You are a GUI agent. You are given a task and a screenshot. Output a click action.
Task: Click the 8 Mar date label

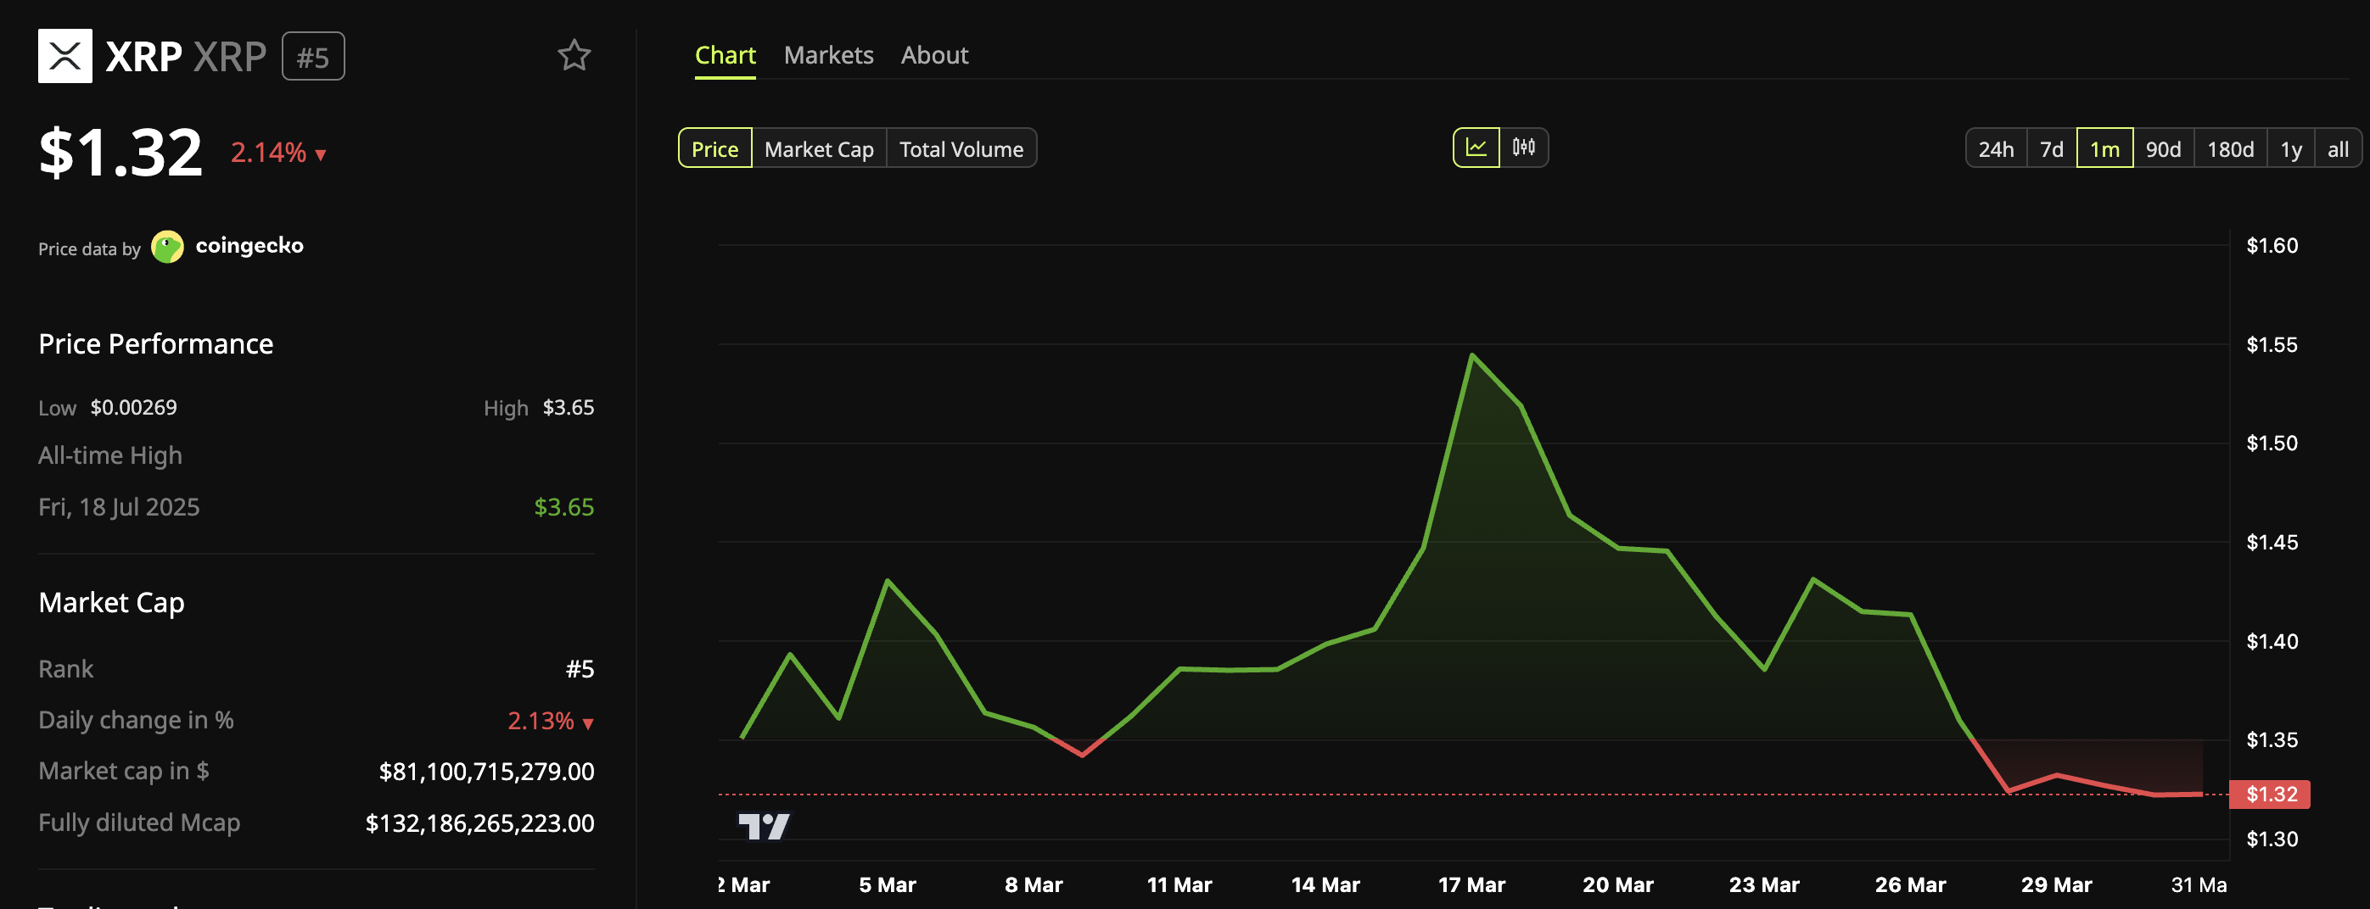[x=1034, y=885]
